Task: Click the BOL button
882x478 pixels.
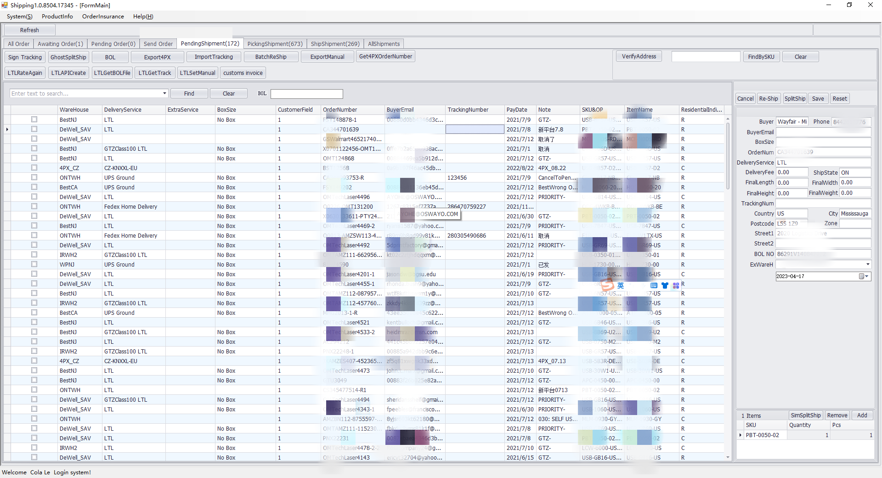Action: (x=110, y=57)
